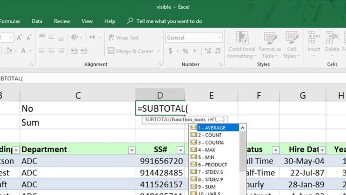
Task: Decrease the indent
Action: pyautogui.click(x=75, y=51)
